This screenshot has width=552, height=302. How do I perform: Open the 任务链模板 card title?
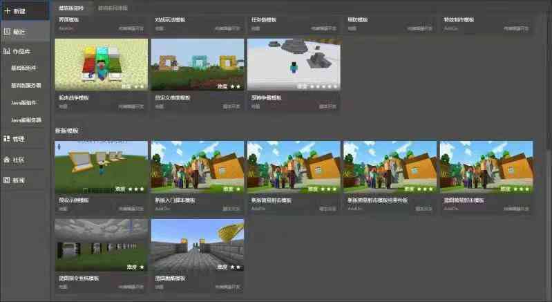(264, 20)
